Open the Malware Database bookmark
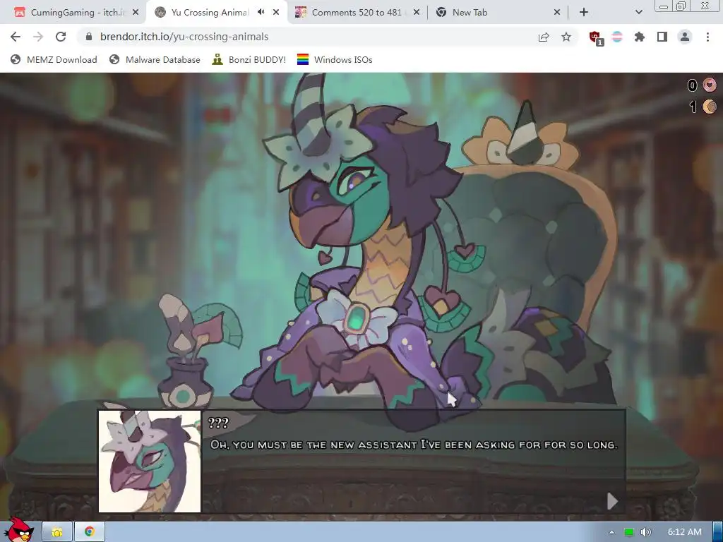The height and width of the screenshot is (542, 723). pyautogui.click(x=155, y=59)
